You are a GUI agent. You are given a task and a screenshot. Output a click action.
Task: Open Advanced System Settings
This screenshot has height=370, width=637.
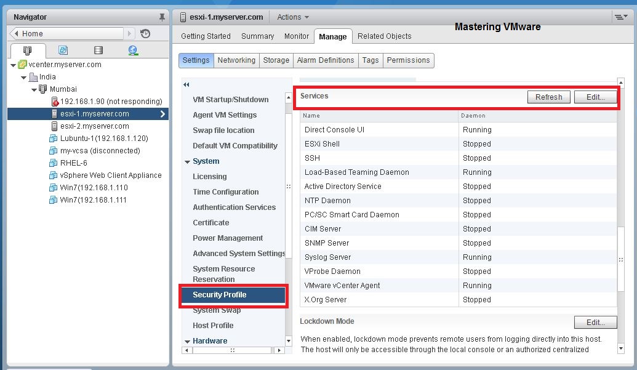239,254
